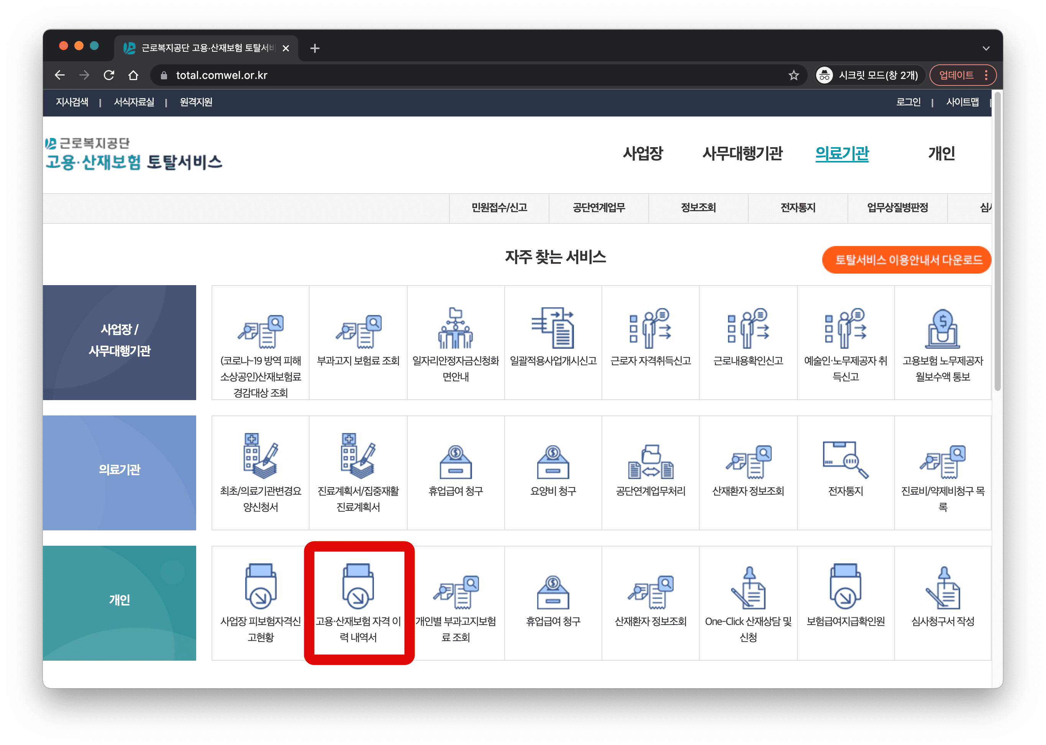Click 로그인 link in top bar

908,102
